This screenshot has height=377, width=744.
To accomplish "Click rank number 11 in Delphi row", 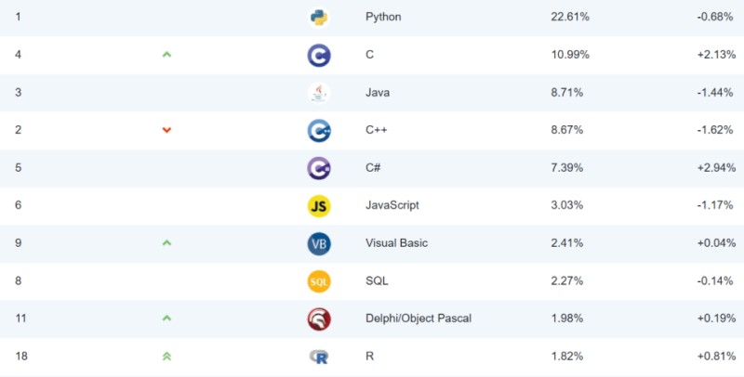I will (20, 318).
